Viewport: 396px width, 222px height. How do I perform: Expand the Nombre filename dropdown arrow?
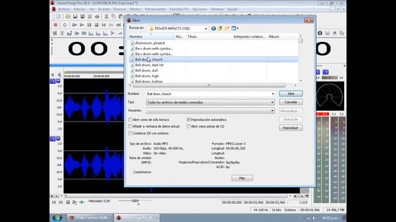point(273,94)
